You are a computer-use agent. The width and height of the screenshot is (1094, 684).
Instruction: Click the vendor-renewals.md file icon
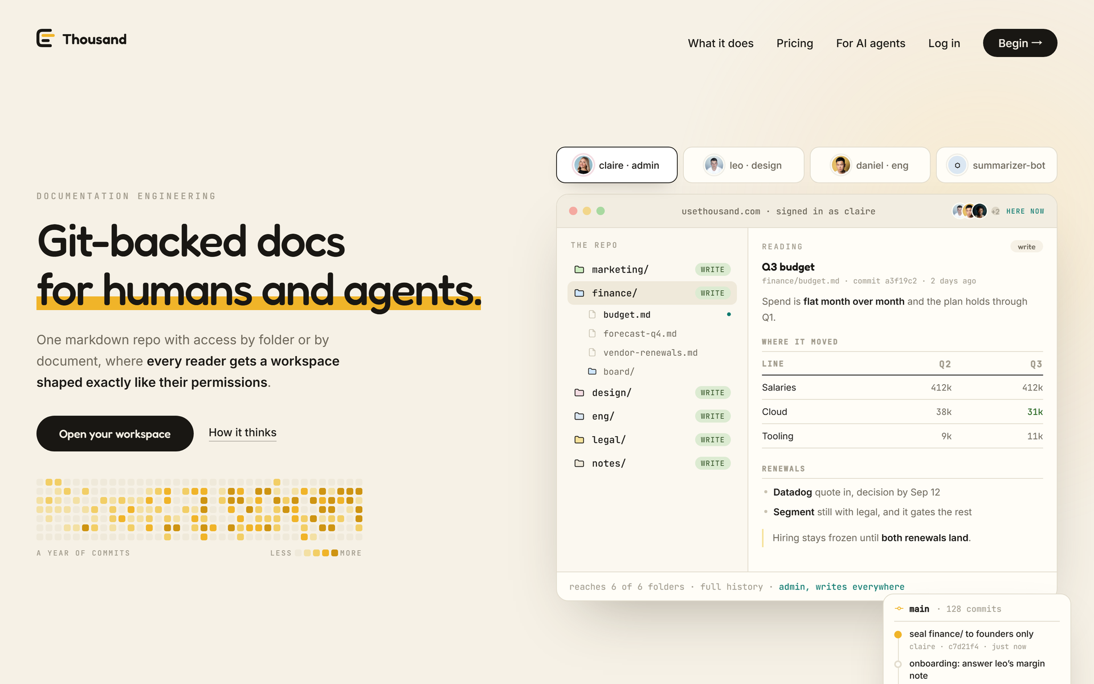[x=592, y=353]
